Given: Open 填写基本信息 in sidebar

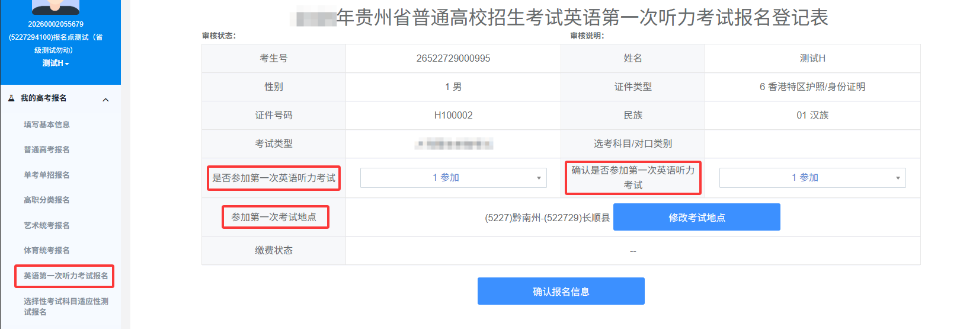Looking at the screenshot, I should pyautogui.click(x=47, y=124).
